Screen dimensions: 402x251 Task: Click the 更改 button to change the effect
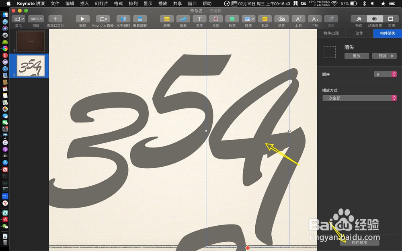coord(357,56)
